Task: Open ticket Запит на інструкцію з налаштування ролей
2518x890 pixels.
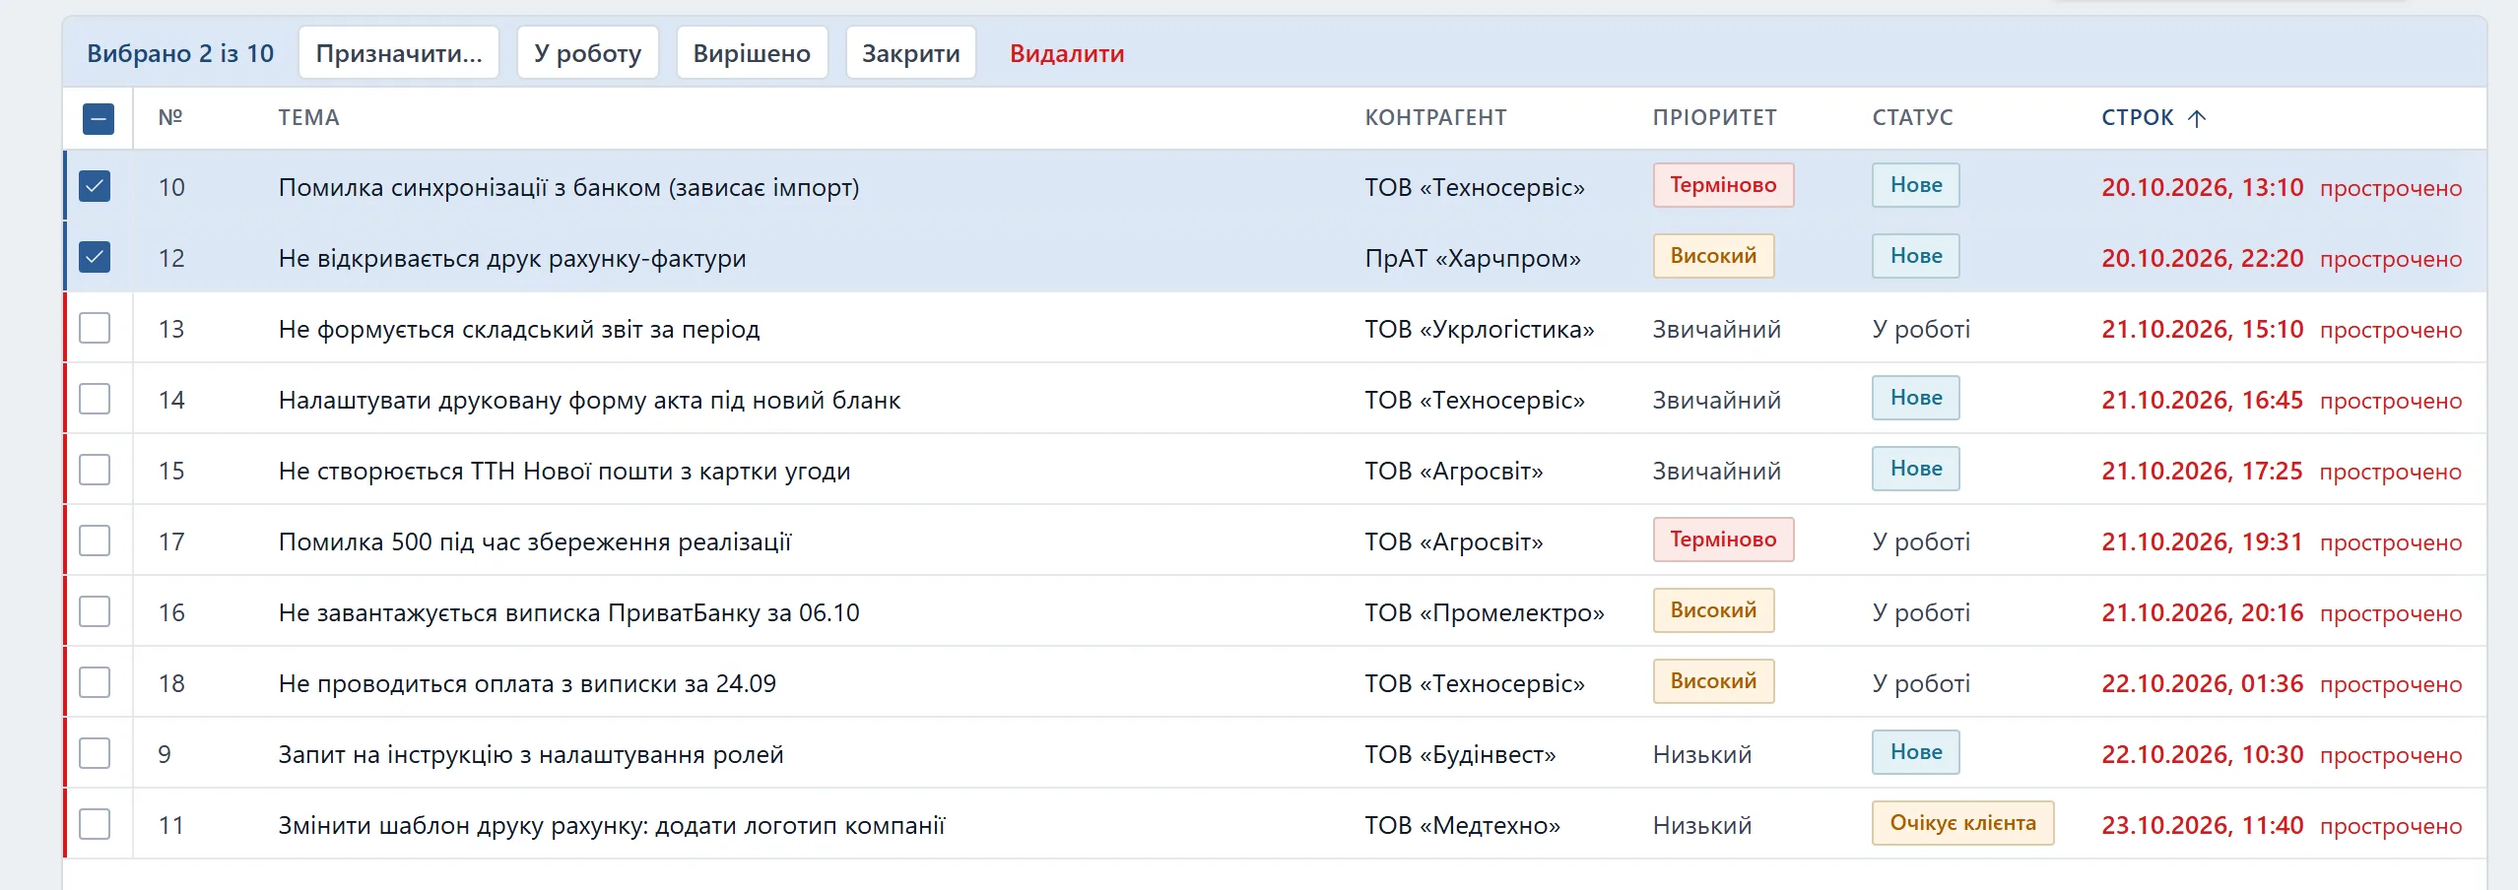Action: click(x=531, y=754)
